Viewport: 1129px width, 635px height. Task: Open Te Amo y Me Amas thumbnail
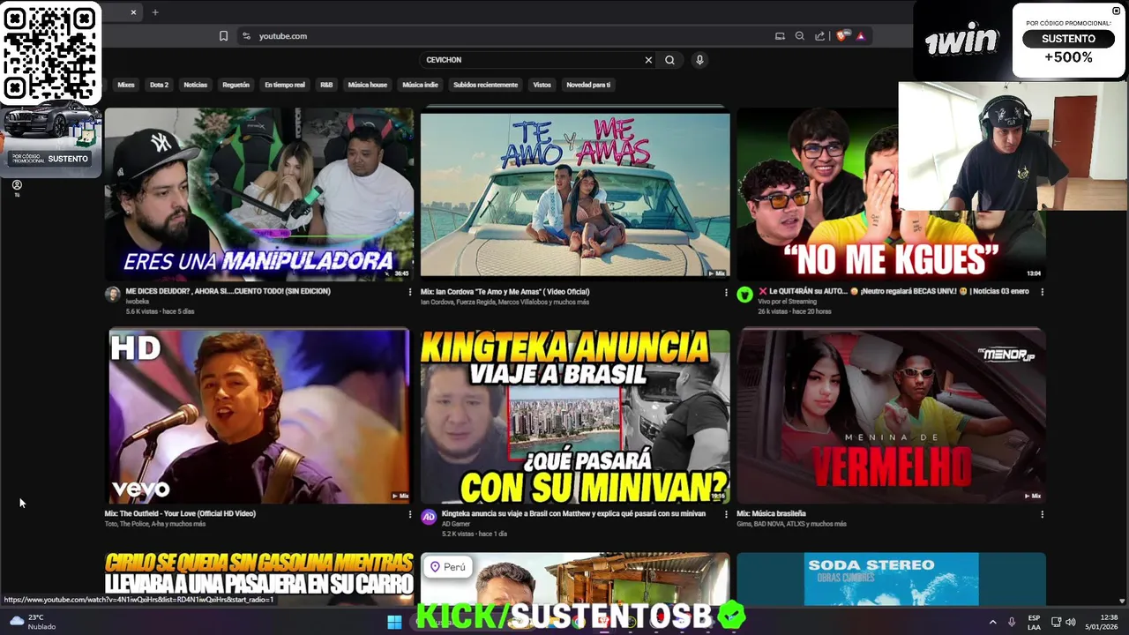click(575, 194)
